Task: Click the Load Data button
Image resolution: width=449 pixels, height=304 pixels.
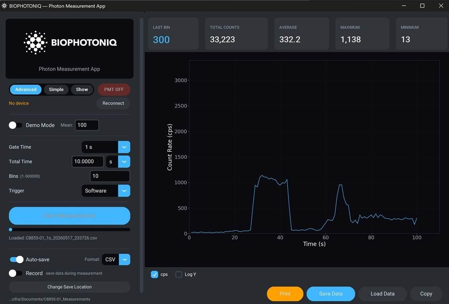Action: click(383, 294)
